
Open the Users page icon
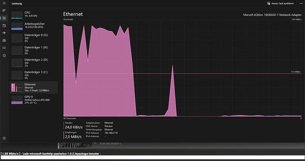click(4, 41)
